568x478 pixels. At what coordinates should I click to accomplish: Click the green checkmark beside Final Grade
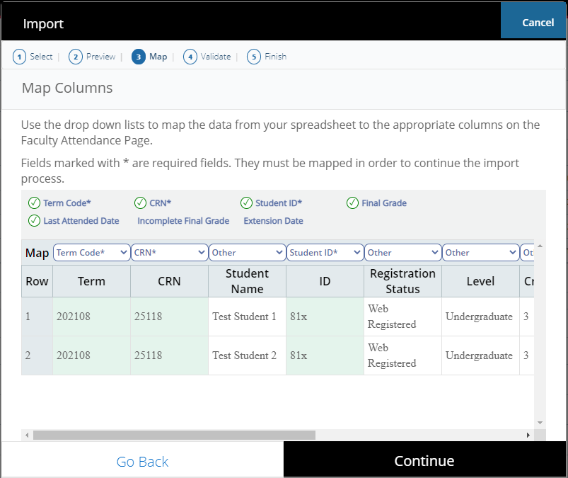point(352,203)
